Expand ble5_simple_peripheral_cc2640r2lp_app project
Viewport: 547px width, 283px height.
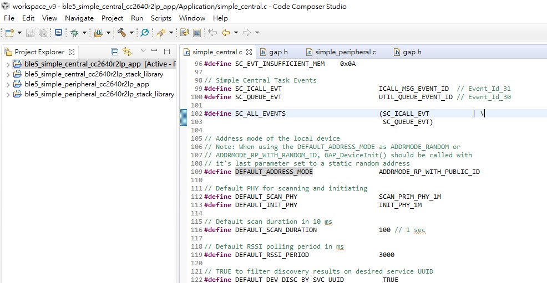click(8, 84)
